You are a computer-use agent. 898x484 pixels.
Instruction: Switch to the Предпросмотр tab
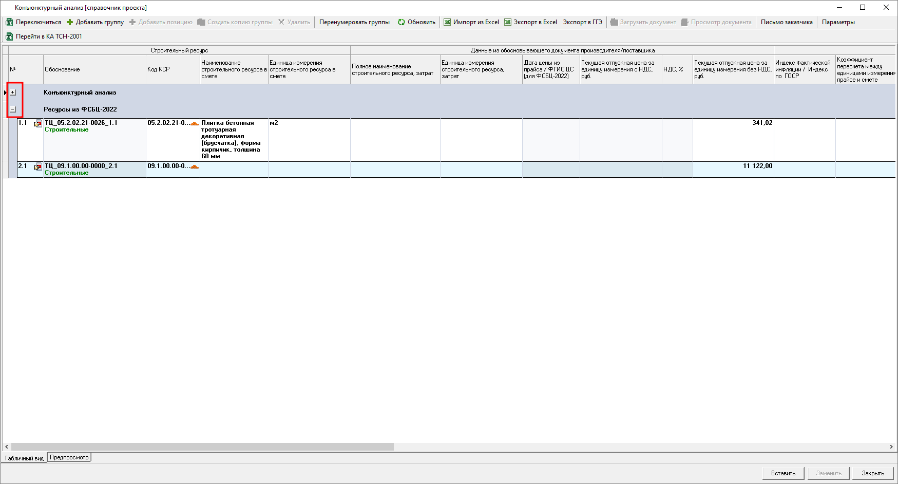pyautogui.click(x=69, y=457)
